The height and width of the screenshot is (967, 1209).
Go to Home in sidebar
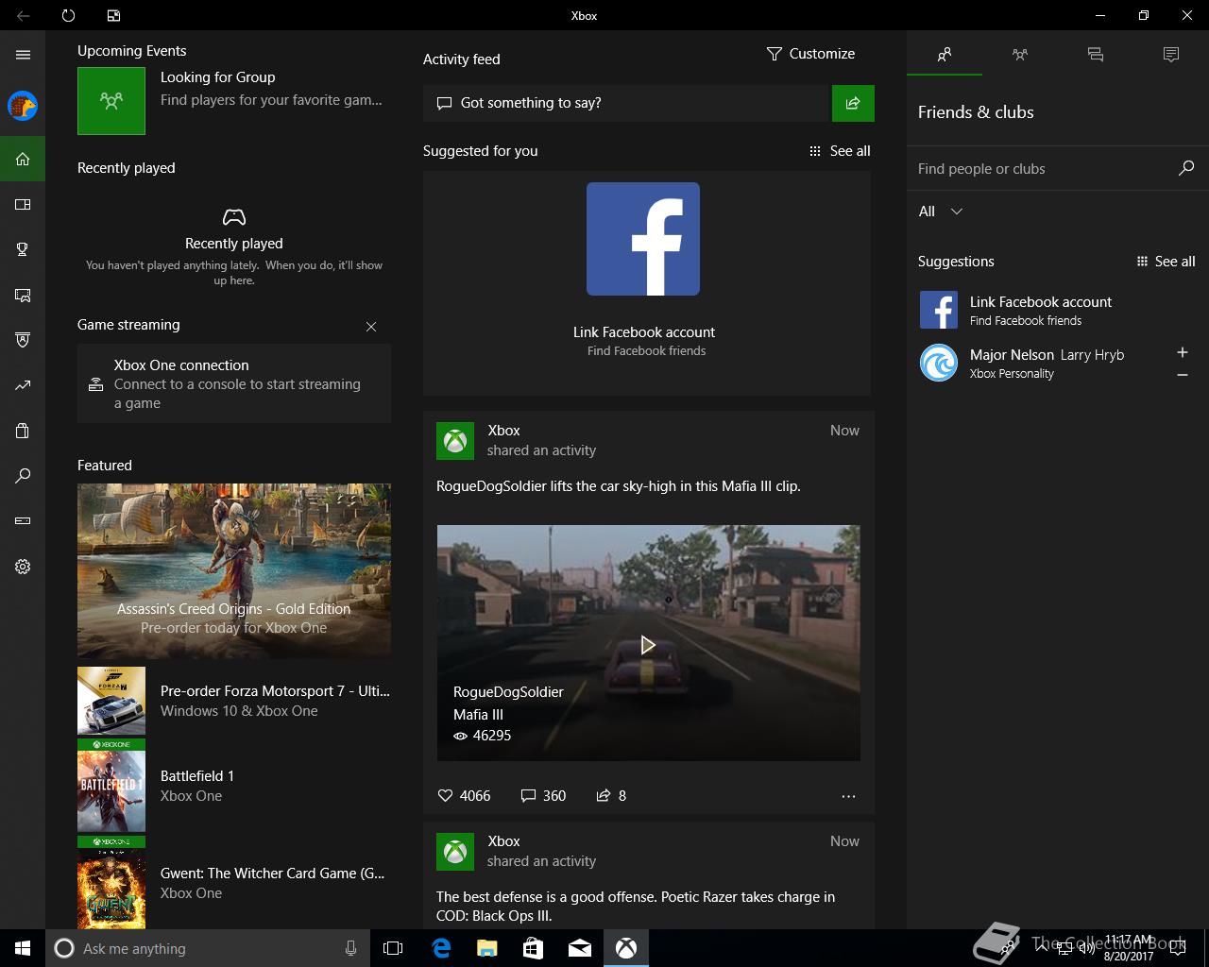coord(23,159)
